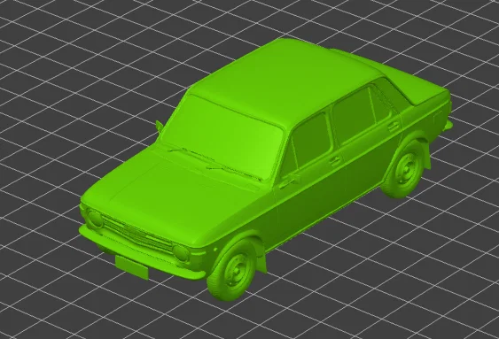Viewport: 499px width, 339px height.
Task: Click the car's front wheel
Action: tap(232, 271)
